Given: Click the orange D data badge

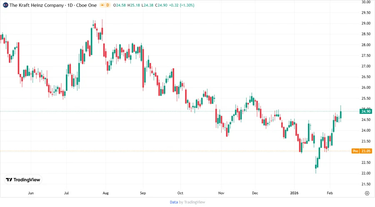Looking at the screenshot, I should [x=107, y=5].
